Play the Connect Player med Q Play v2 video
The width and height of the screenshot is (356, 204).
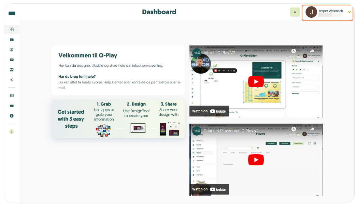tap(256, 160)
